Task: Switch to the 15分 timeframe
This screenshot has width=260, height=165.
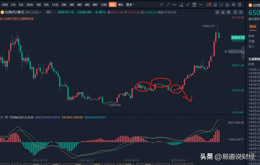Action: [55, 5]
